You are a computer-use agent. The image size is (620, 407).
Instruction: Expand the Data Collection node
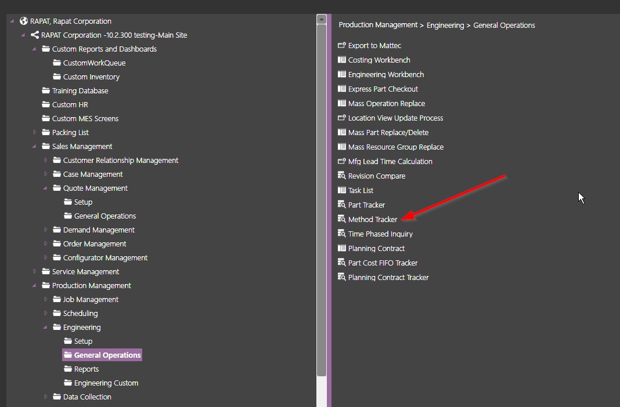[x=45, y=397]
